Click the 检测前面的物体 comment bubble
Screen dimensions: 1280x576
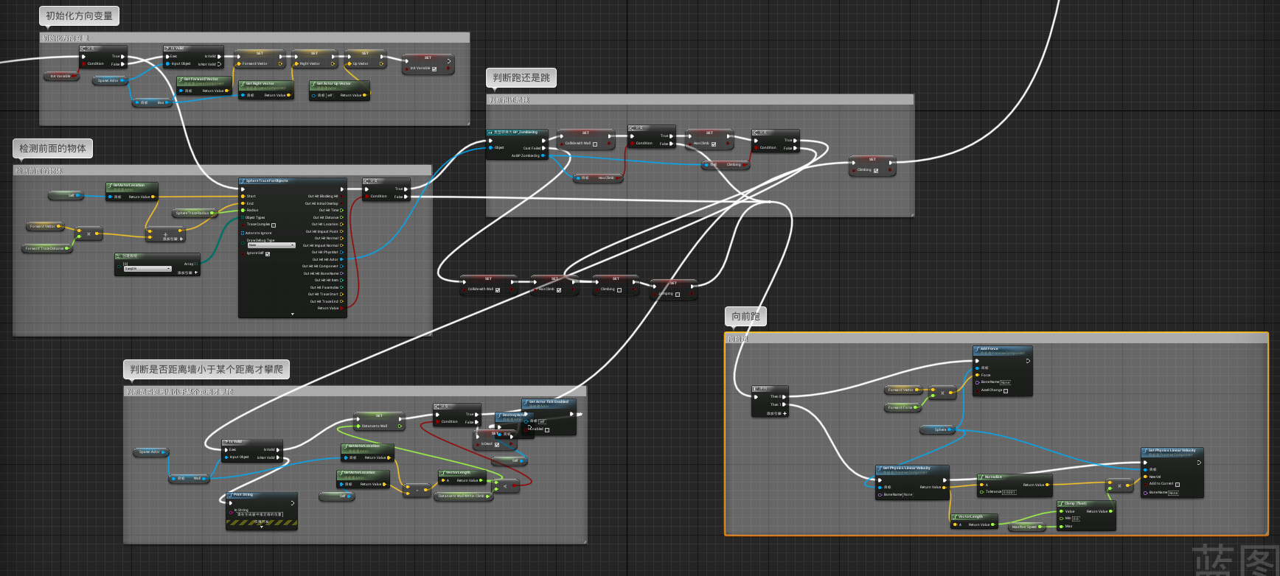52,148
